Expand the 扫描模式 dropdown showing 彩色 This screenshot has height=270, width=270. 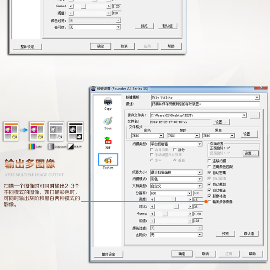pos(200,179)
